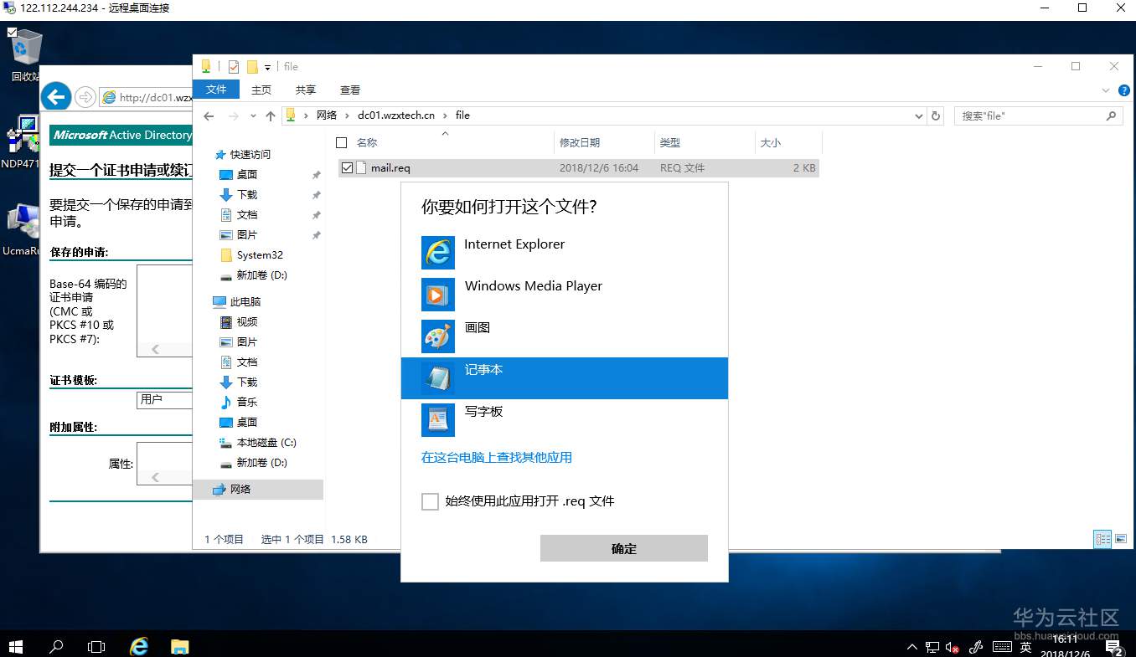1136x657 pixels.
Task: Launch Internet Explorer from the taskbar
Action: [x=138, y=645]
